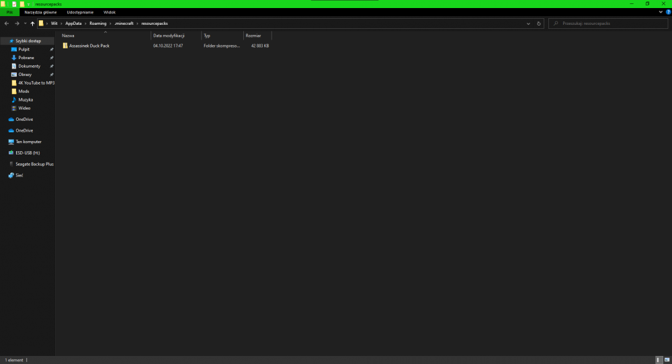Click the Sieć network icon

point(11,175)
